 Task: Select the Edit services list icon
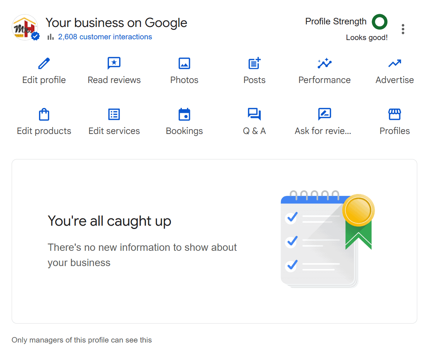[114, 114]
